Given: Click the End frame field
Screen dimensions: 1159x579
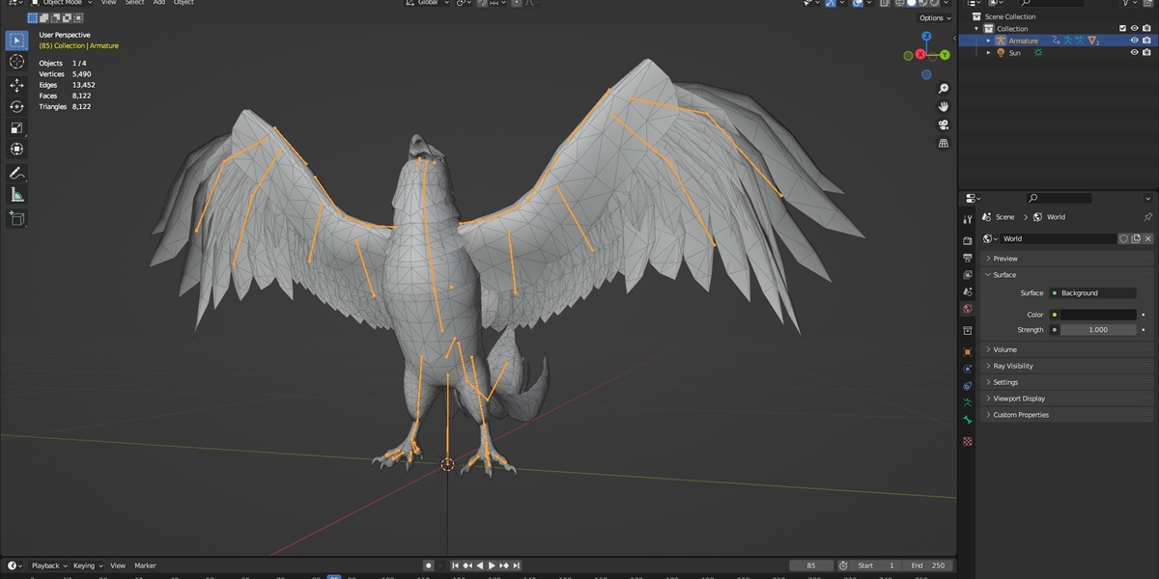Looking at the screenshot, I should click(x=929, y=565).
